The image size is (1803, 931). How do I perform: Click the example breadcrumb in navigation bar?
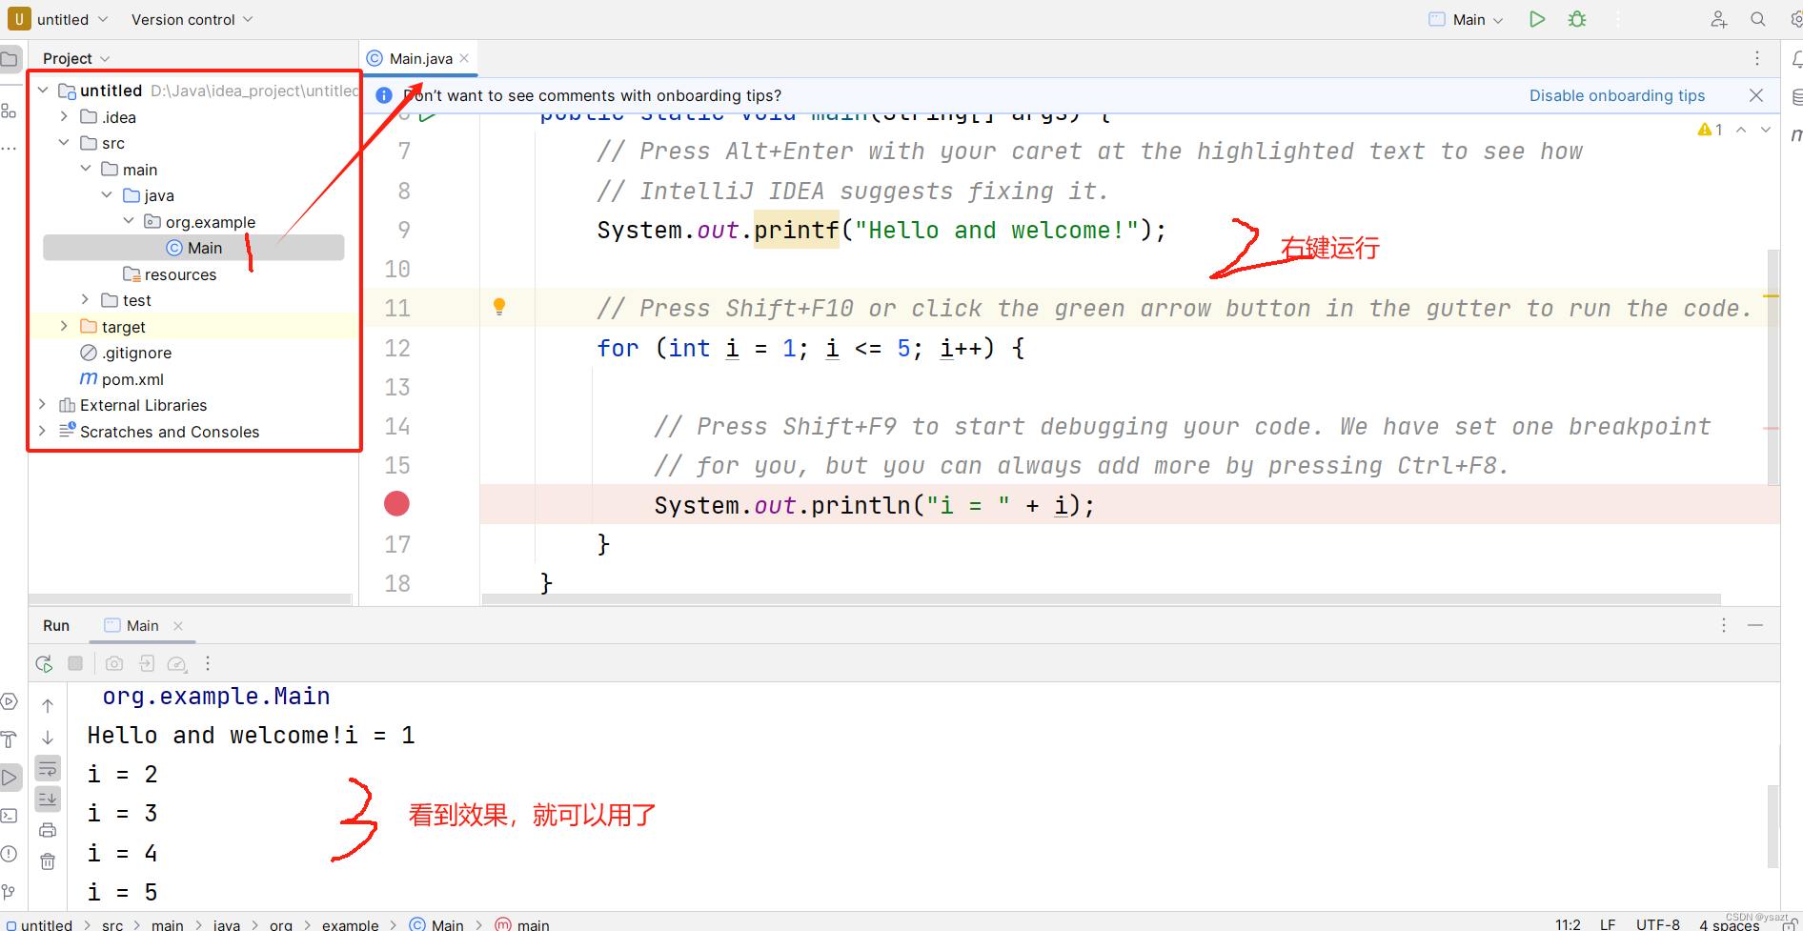(350, 924)
